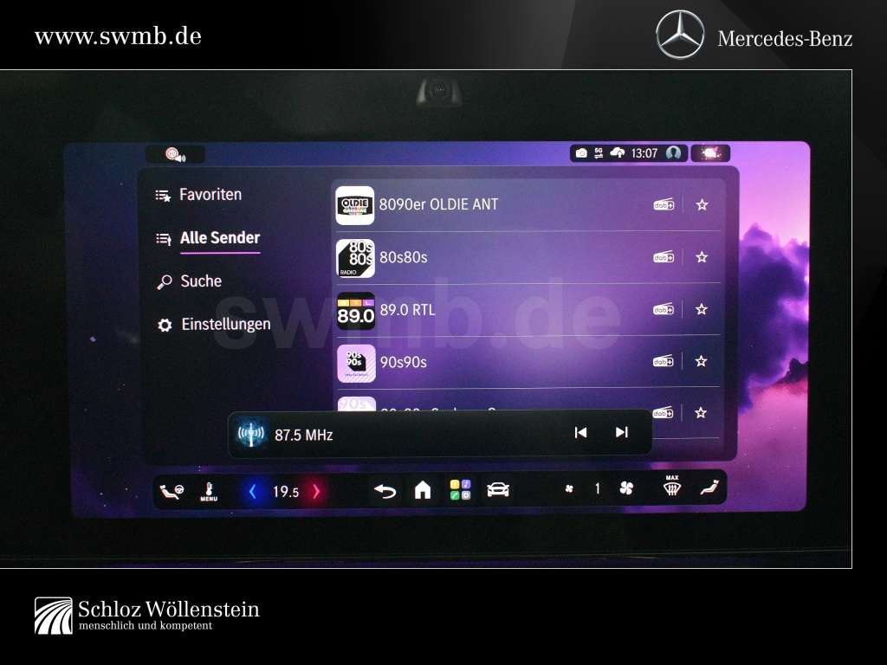This screenshot has width=887, height=665.
Task: Select the Alle Sender tab
Action: tap(208, 238)
